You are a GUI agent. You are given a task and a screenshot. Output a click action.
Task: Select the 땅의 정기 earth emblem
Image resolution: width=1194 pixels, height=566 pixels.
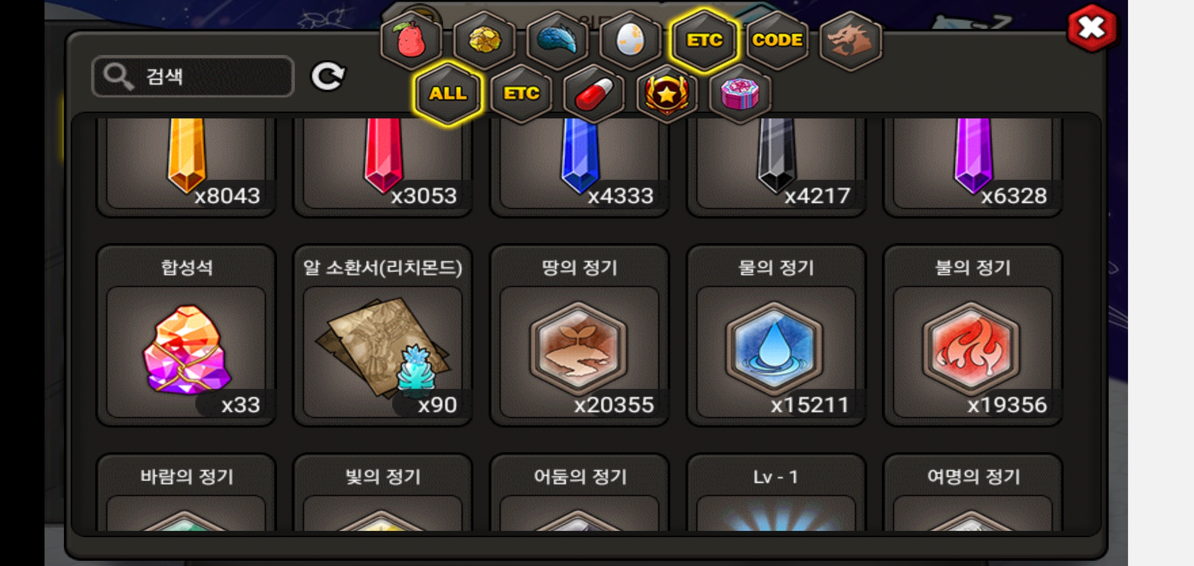click(x=579, y=335)
